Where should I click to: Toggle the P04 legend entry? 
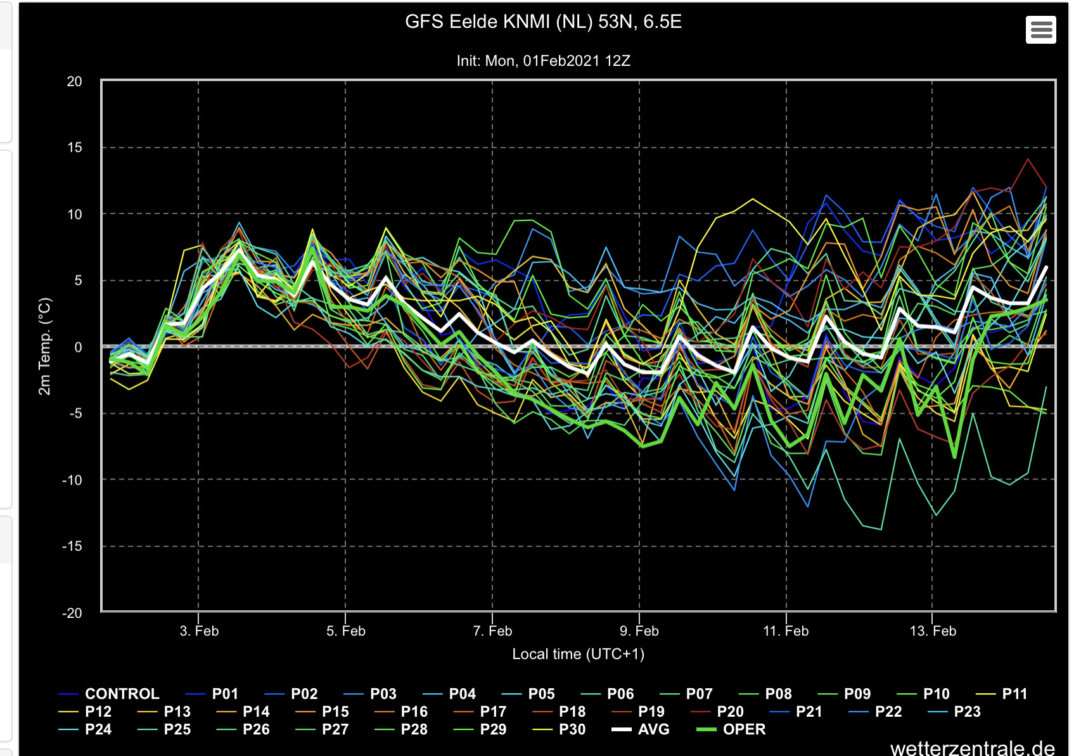pyautogui.click(x=450, y=694)
